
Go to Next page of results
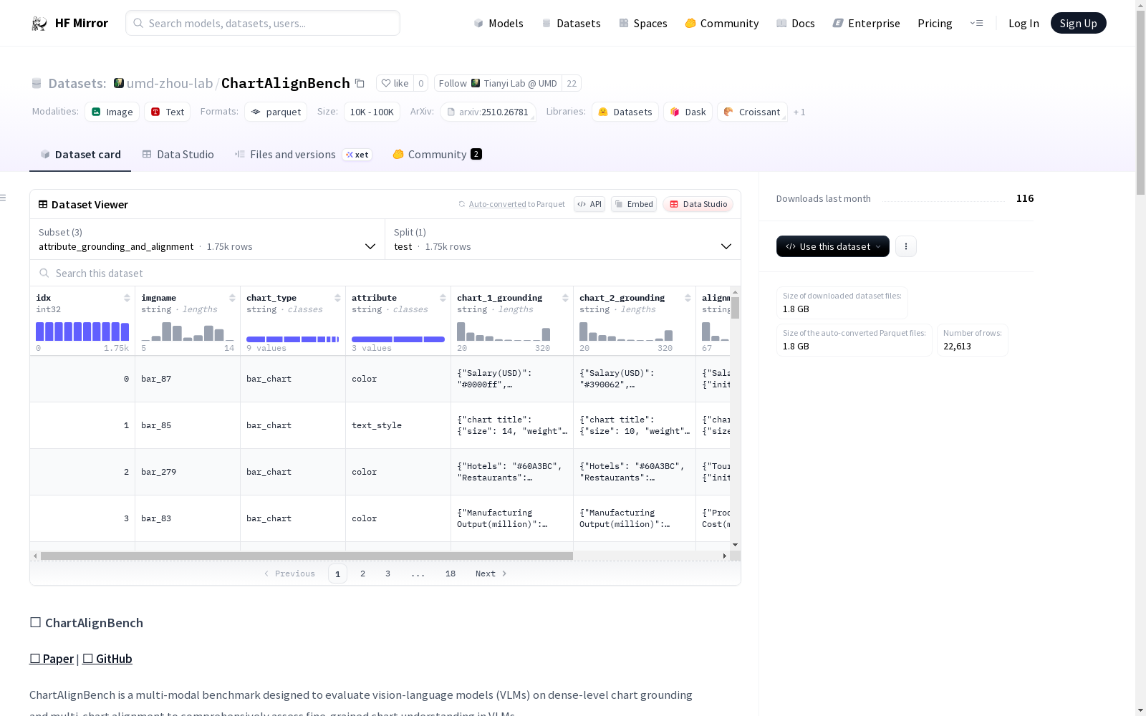tap(491, 574)
